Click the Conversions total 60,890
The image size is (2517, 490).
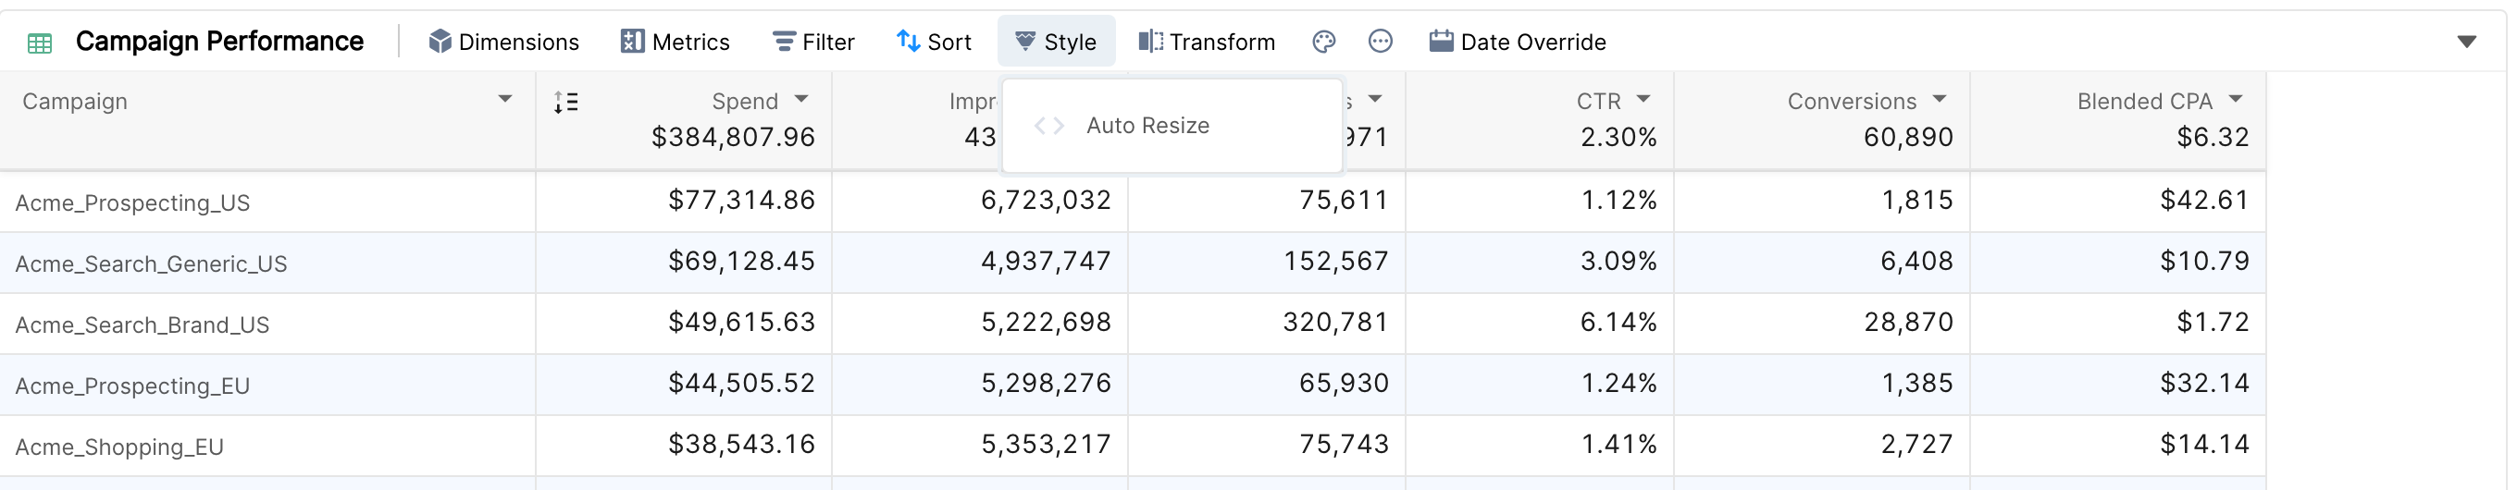pos(1909,138)
